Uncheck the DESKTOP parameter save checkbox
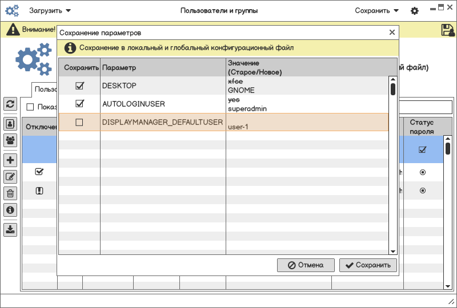 tap(79, 86)
